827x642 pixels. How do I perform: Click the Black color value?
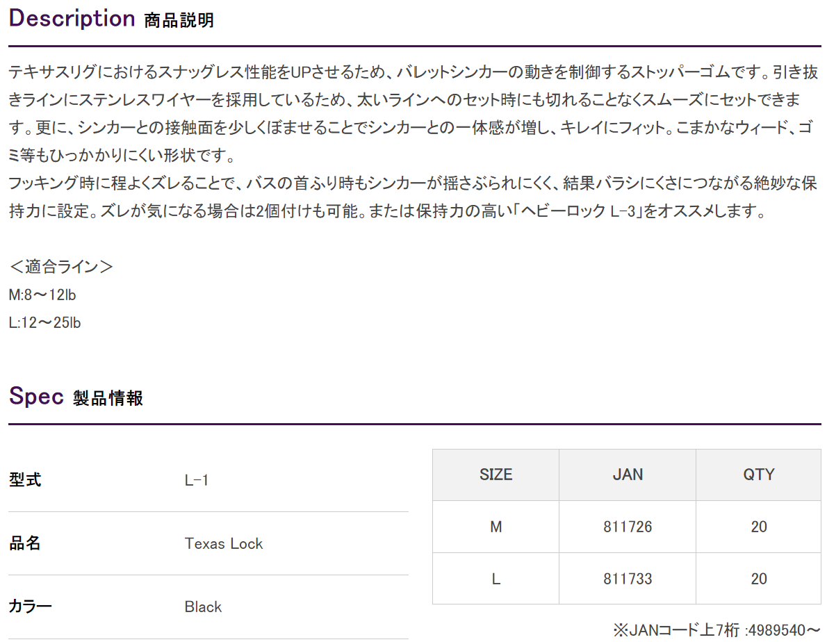point(203,607)
